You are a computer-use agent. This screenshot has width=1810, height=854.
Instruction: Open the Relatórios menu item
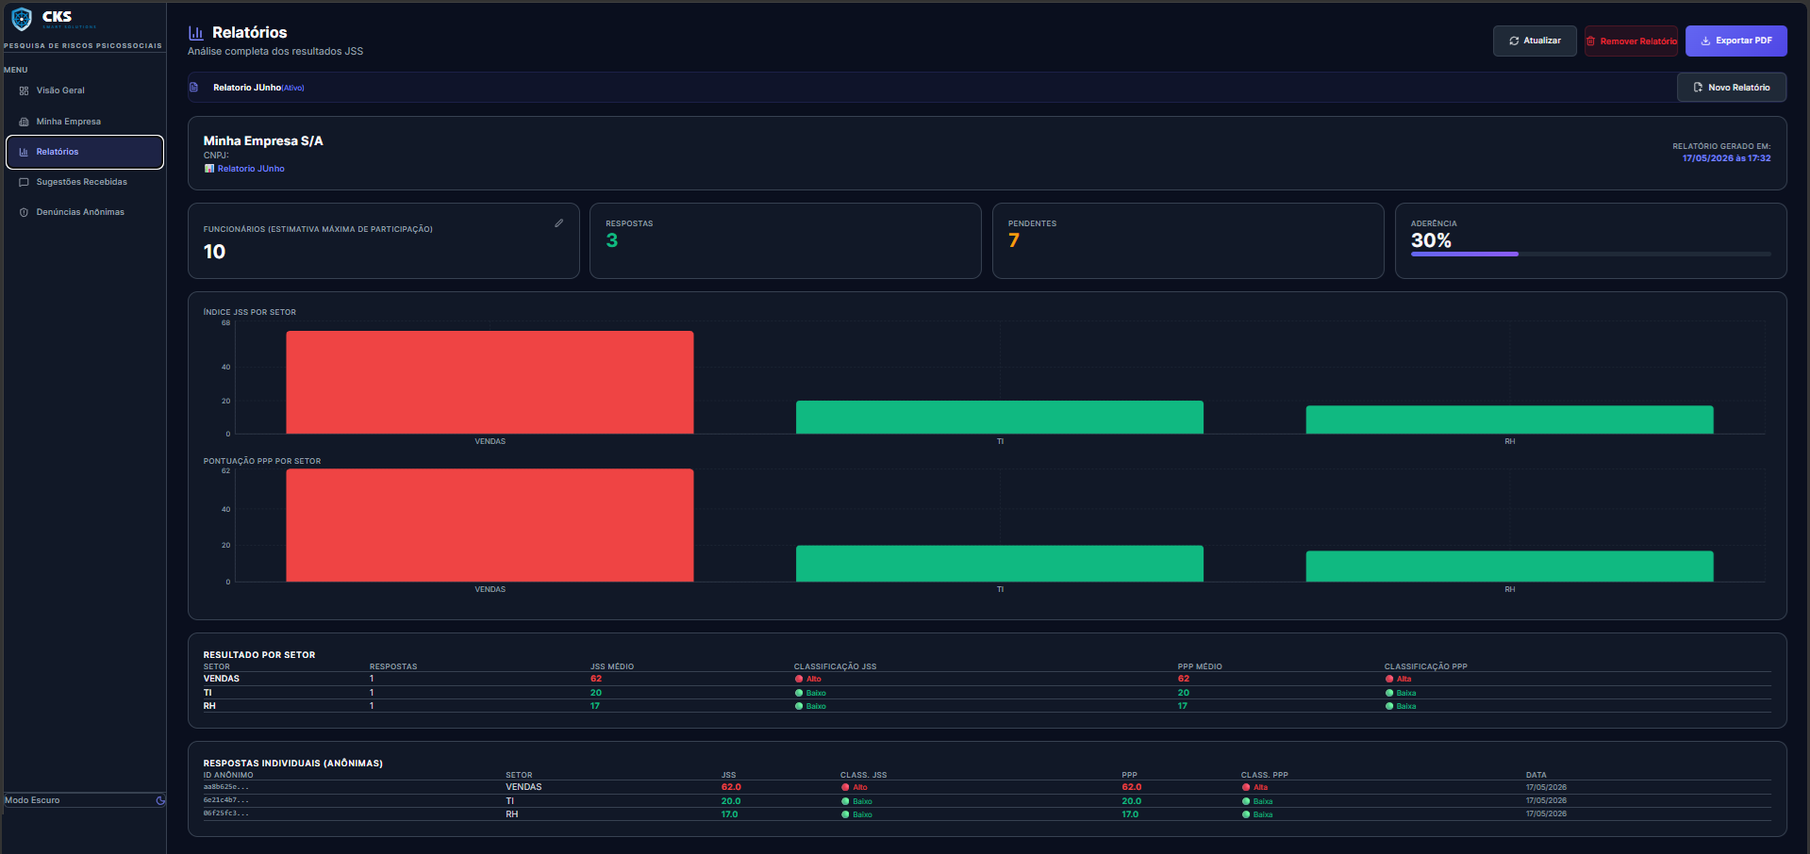[x=85, y=152]
